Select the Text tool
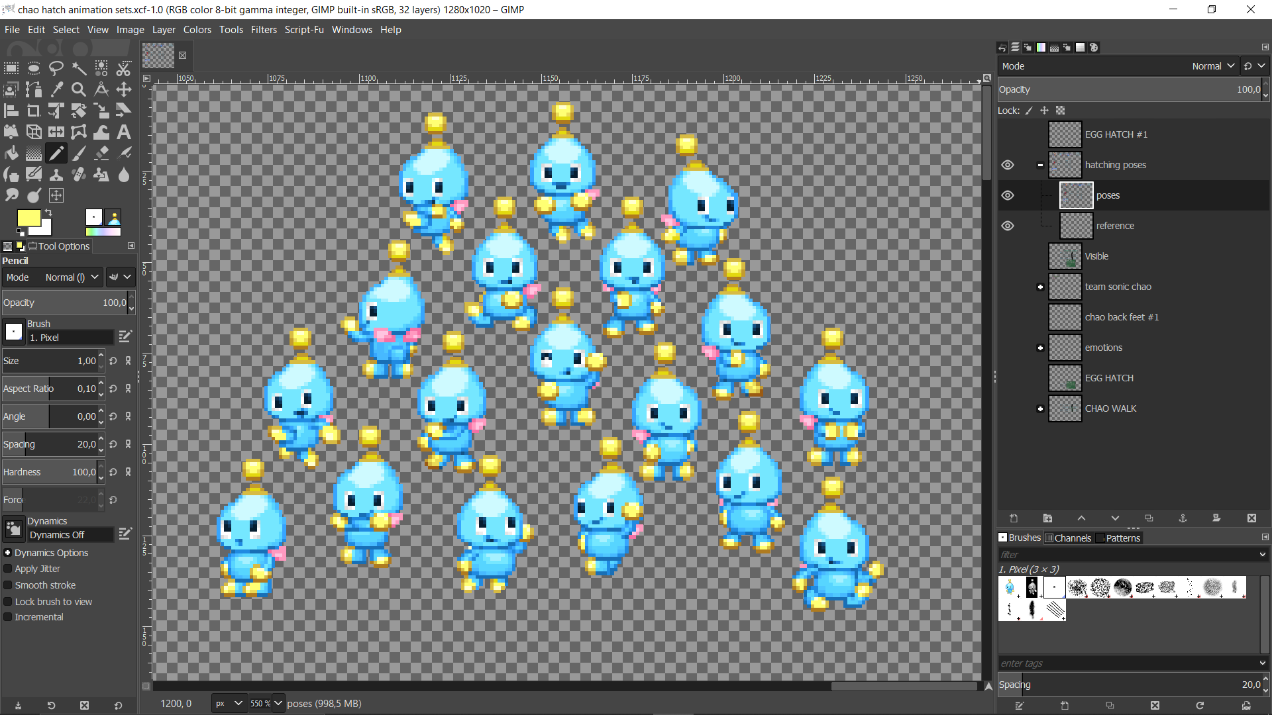Screen dimensions: 1272x715 point(124,132)
